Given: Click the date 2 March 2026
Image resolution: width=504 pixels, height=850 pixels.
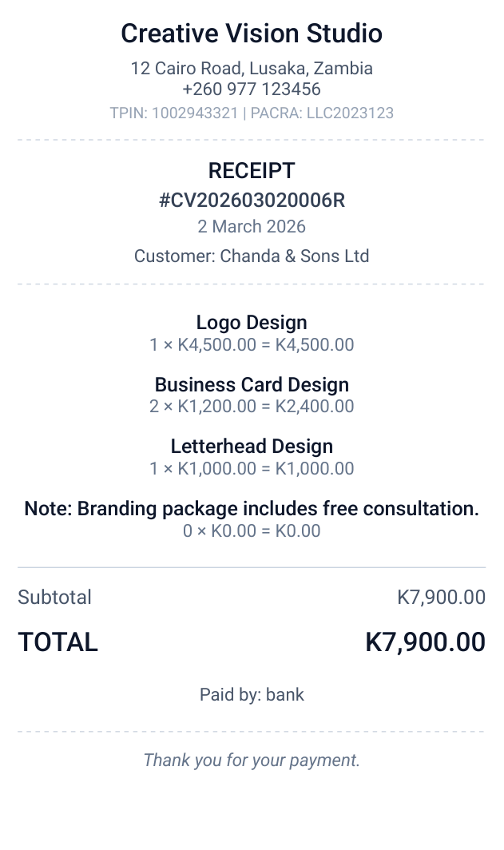Looking at the screenshot, I should pos(252,227).
